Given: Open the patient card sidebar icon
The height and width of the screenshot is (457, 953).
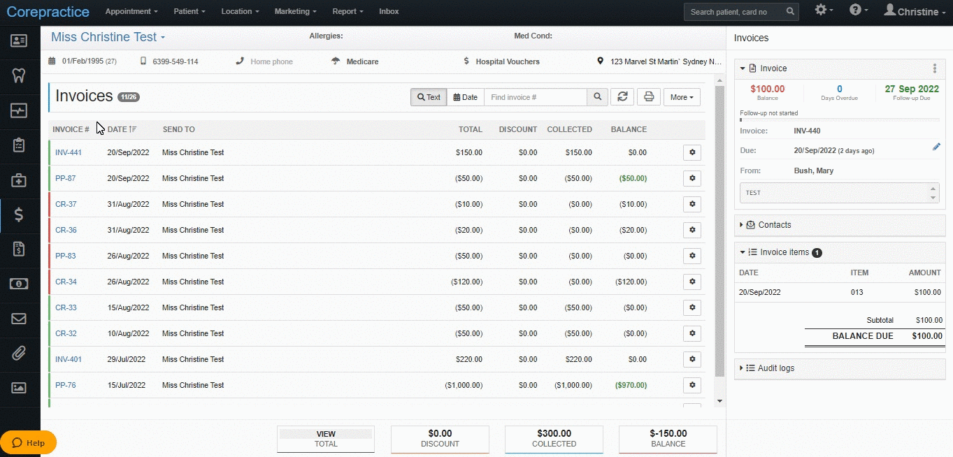Looking at the screenshot, I should click(19, 40).
